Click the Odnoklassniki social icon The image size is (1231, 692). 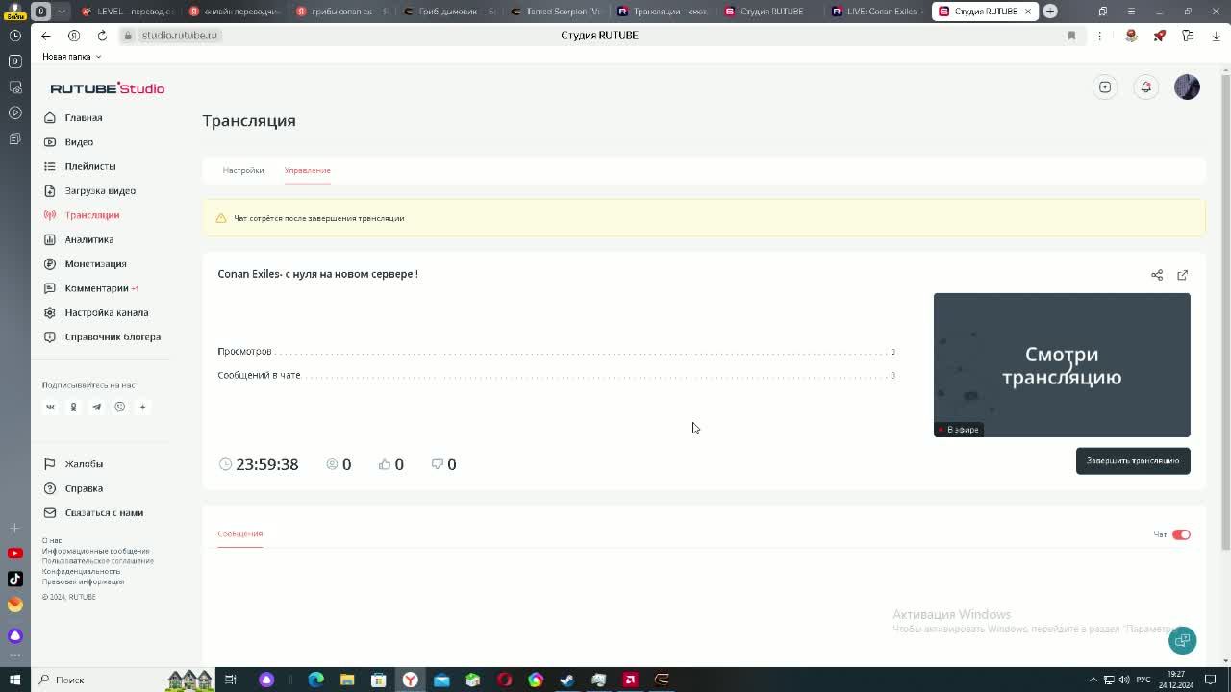coord(73,407)
